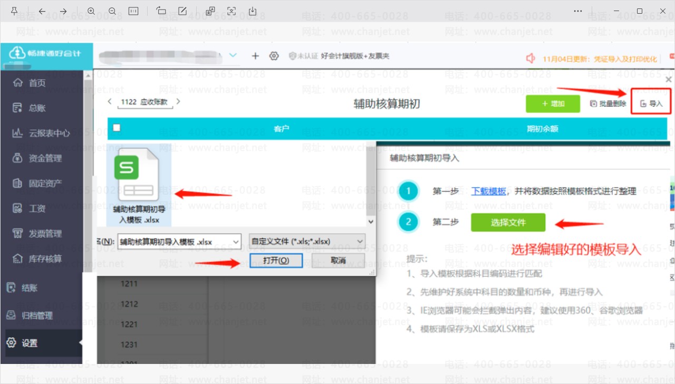The width and height of the screenshot is (675, 384).
Task: Click the zoom in magnifier icon
Action: click(x=91, y=11)
